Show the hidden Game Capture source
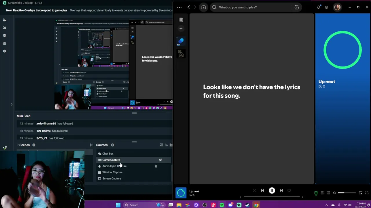 [x=160, y=160]
